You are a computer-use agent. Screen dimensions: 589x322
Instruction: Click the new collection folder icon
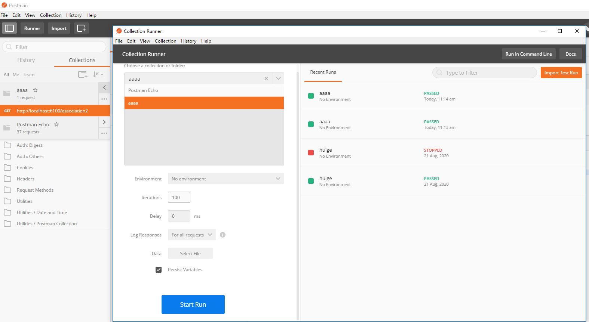[83, 74]
